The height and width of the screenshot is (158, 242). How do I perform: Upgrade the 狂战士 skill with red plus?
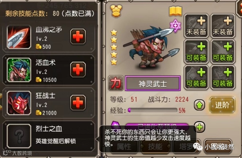78,103
